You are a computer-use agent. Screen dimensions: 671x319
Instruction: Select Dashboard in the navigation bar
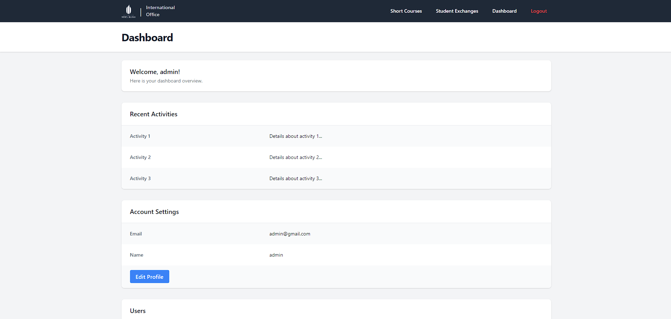point(504,11)
